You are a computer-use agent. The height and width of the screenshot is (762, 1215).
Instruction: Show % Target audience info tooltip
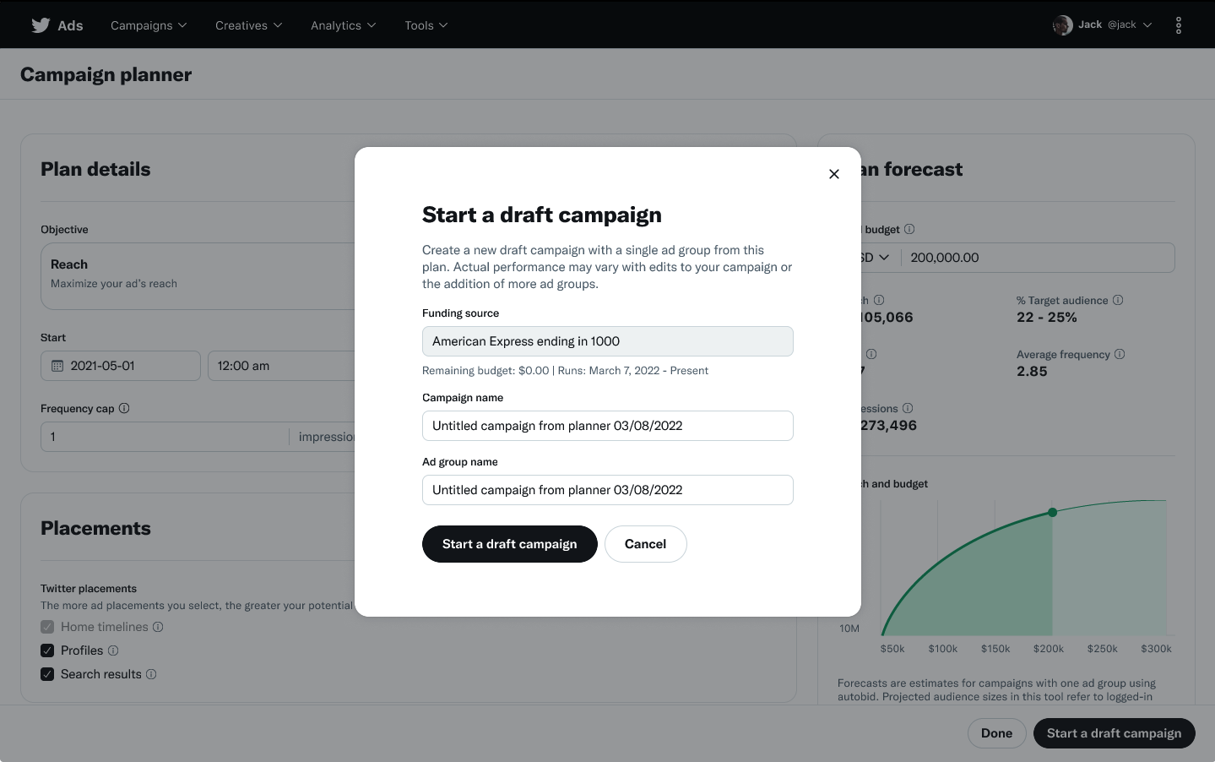[1118, 300]
